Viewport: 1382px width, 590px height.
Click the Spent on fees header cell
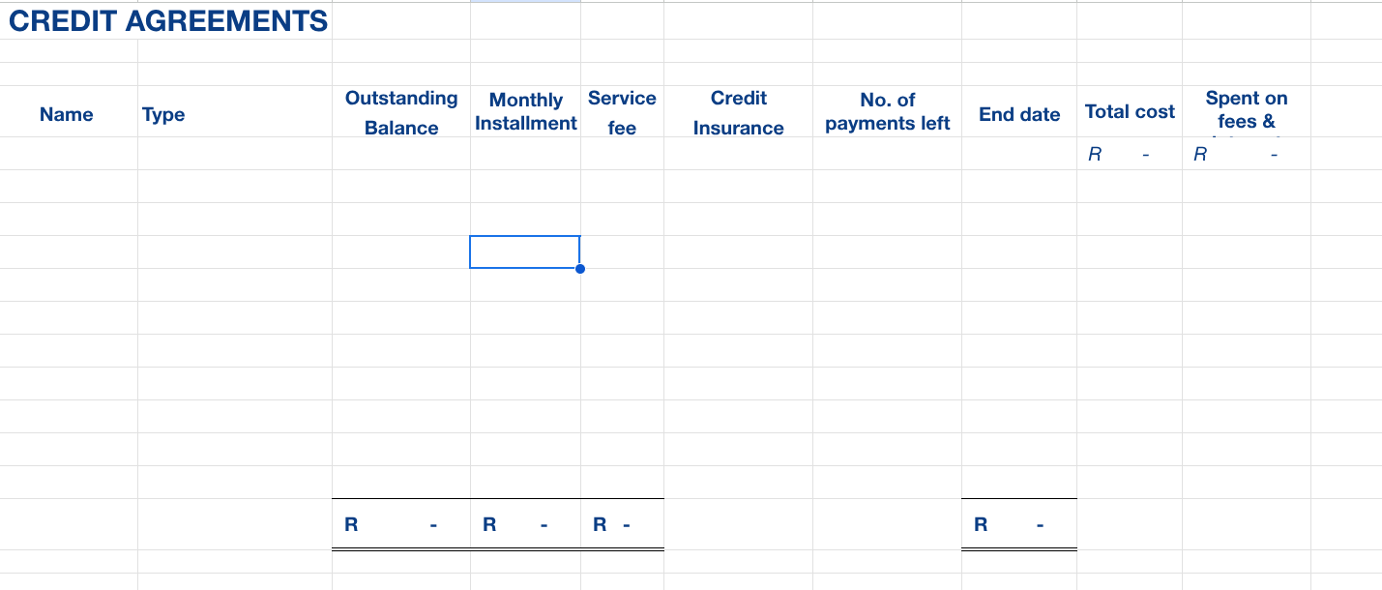click(x=1245, y=109)
